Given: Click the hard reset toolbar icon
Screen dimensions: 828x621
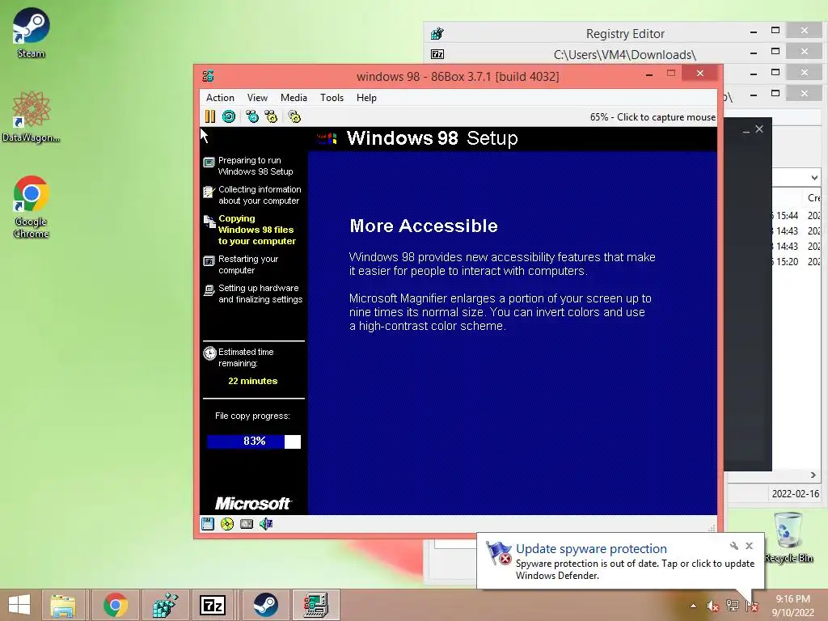Looking at the screenshot, I should [x=229, y=116].
